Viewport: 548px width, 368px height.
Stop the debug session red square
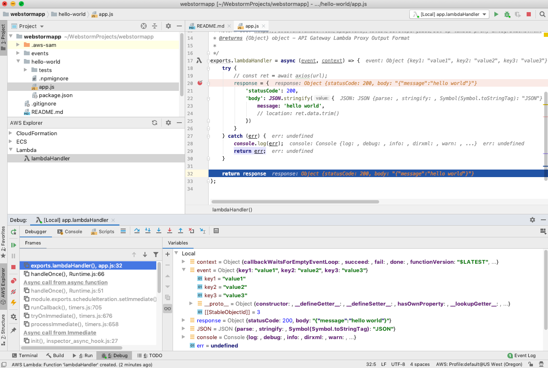pyautogui.click(x=13, y=267)
